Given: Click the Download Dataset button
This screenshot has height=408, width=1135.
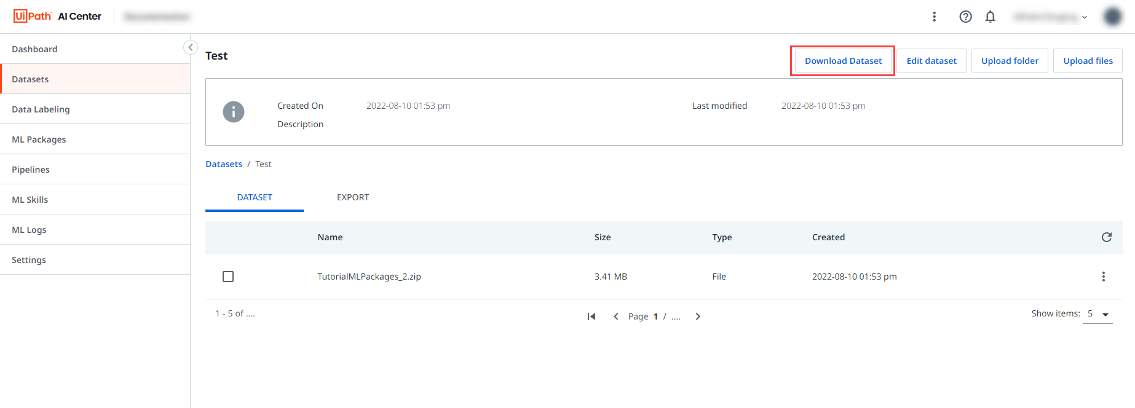Looking at the screenshot, I should point(843,61).
